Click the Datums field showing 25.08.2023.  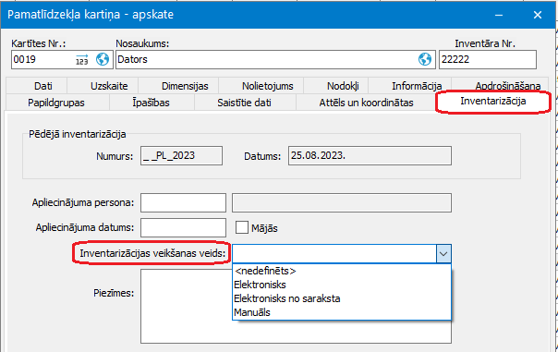tap(370, 155)
